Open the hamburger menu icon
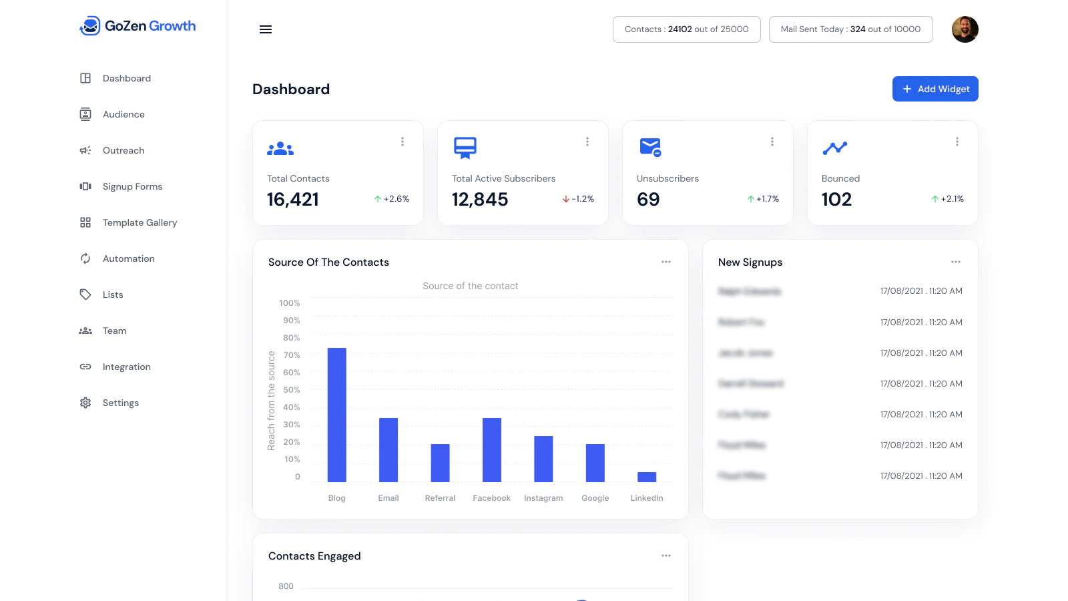 [x=266, y=29]
